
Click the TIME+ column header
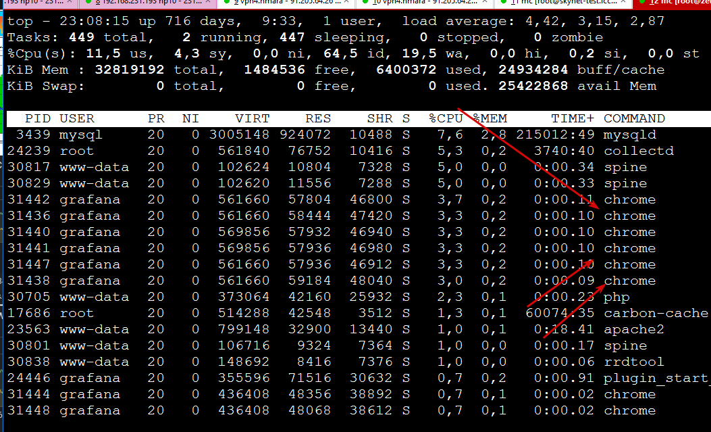pos(573,119)
